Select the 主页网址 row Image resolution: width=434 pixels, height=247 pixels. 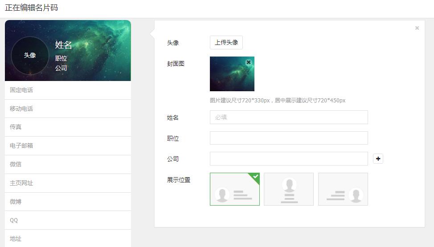68,183
